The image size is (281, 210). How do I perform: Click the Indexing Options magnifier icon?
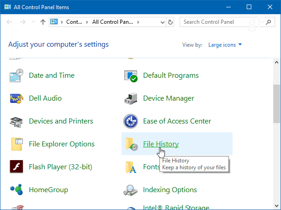click(x=131, y=190)
